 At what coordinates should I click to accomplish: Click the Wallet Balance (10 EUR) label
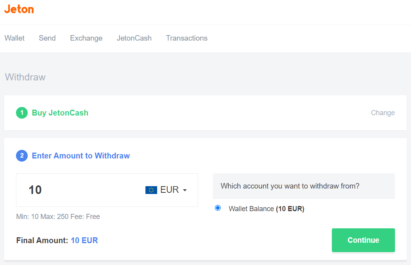pyautogui.click(x=266, y=208)
